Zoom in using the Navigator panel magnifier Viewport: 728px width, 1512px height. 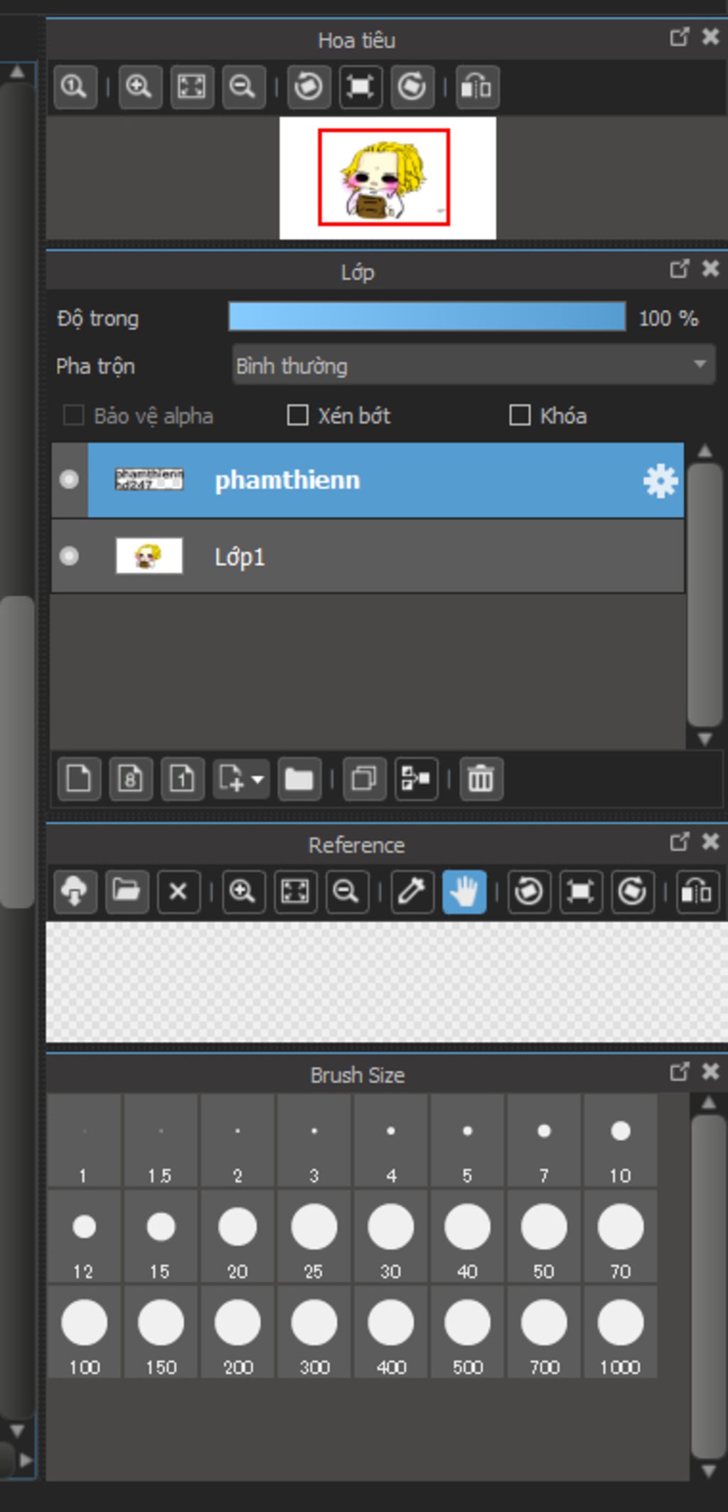pyautogui.click(x=139, y=87)
